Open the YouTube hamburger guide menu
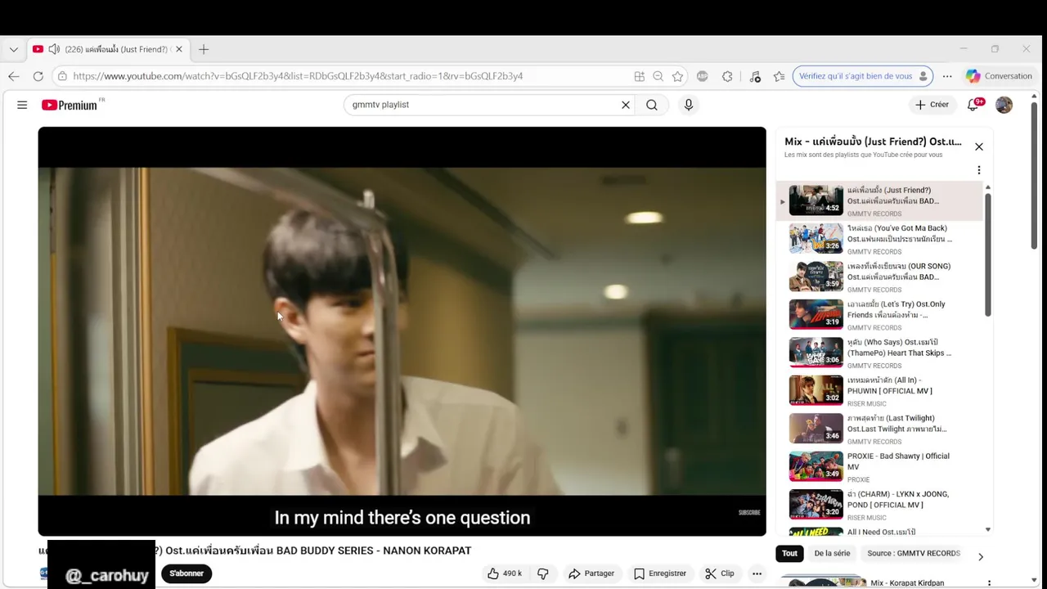This screenshot has width=1047, height=589. [22, 105]
